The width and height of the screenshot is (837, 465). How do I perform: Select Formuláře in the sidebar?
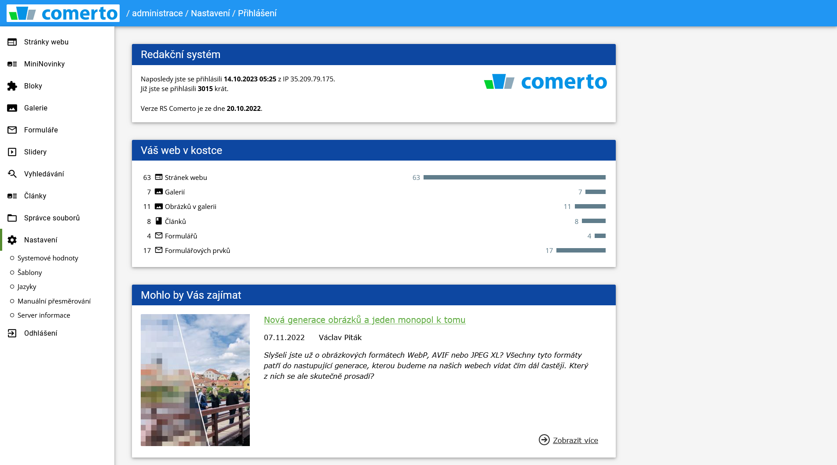click(57, 130)
